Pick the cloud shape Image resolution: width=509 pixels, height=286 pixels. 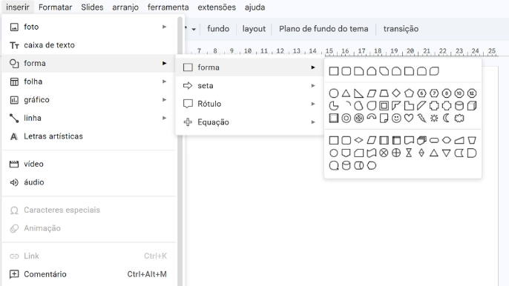pos(459,119)
